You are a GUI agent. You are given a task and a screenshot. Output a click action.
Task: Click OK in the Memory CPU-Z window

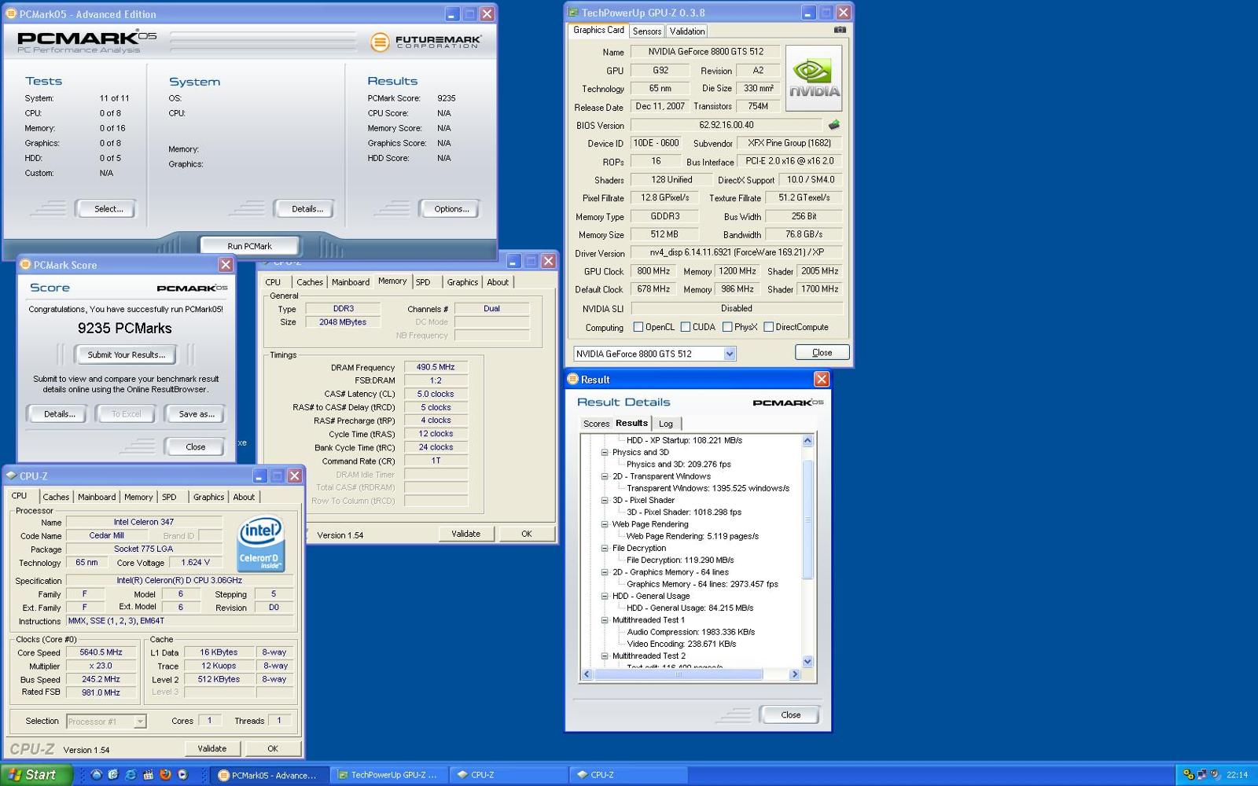click(527, 534)
